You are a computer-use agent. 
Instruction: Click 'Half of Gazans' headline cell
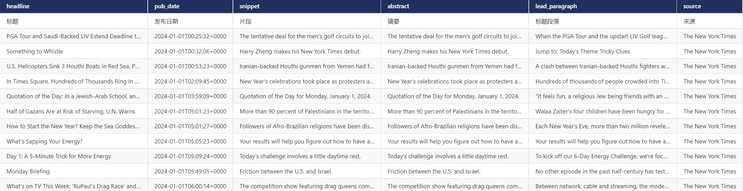click(x=71, y=111)
